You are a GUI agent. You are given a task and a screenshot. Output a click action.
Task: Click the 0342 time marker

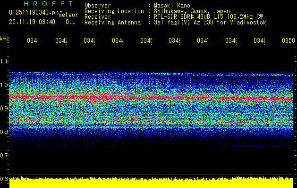(x=61, y=41)
